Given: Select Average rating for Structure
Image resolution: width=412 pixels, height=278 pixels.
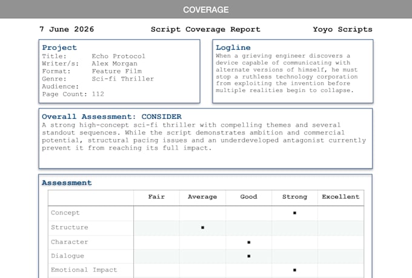Looking at the screenshot, I should 202,228.
